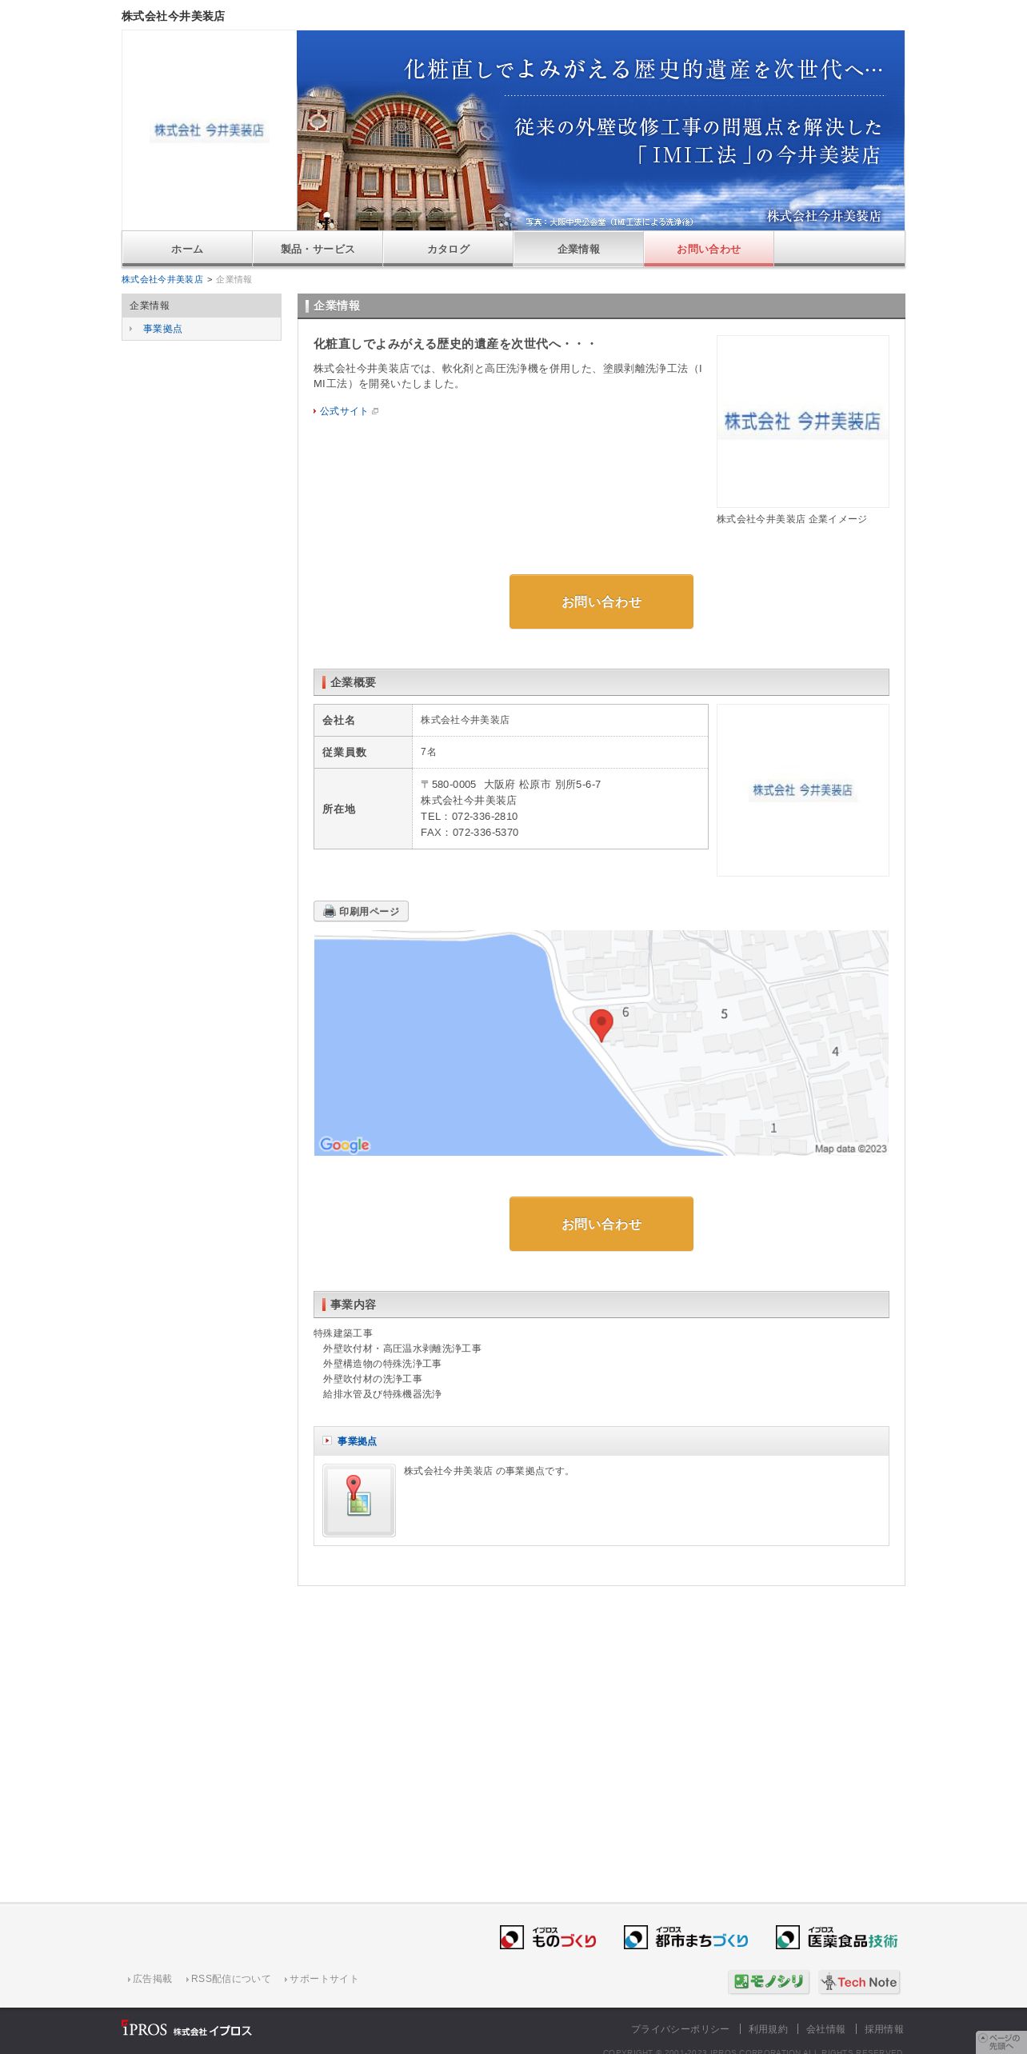This screenshot has height=2054, width=1027.
Task: Open the 製品・サービス navigation tab
Action: click(318, 249)
